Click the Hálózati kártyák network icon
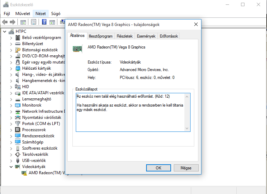Image resolution: width=267 pixels, height=194 pixels. pyautogui.click(x=18, y=68)
